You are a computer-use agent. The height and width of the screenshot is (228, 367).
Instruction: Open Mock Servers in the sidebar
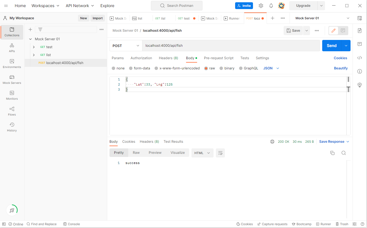coord(12,80)
